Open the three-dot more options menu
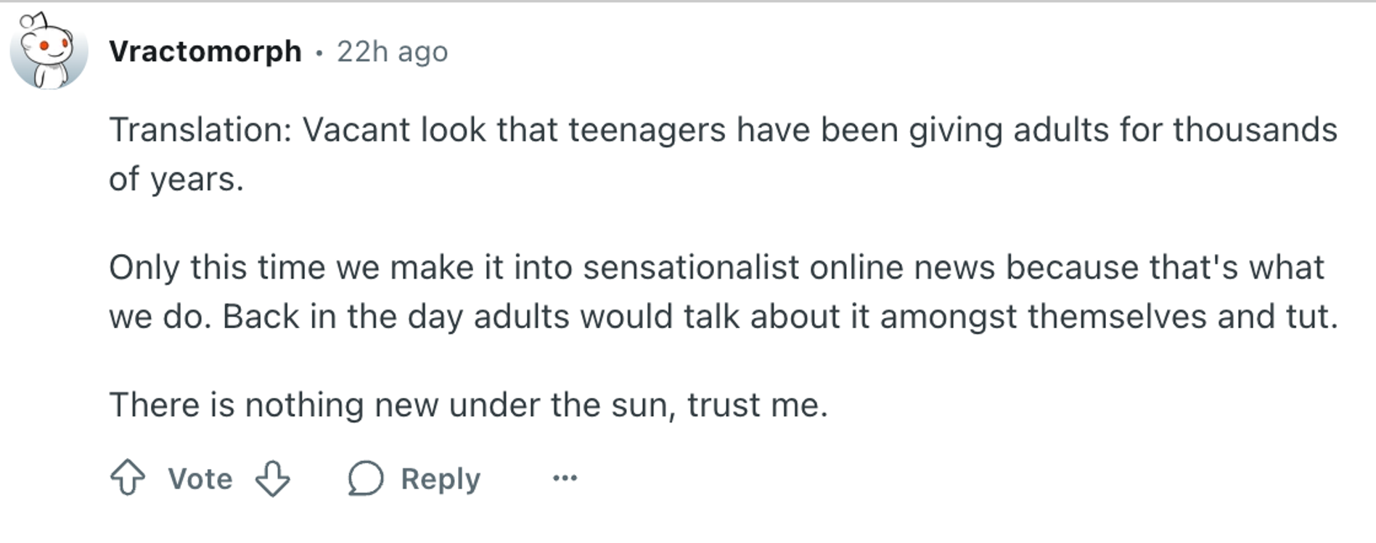The height and width of the screenshot is (543, 1376). coord(565,478)
